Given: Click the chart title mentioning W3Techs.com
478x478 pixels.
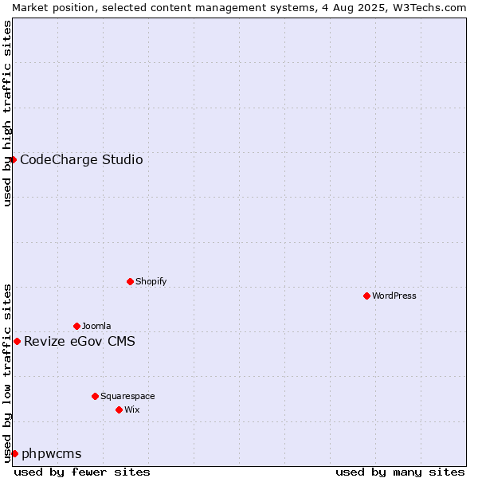Looking at the screenshot, I should pos(239,8).
